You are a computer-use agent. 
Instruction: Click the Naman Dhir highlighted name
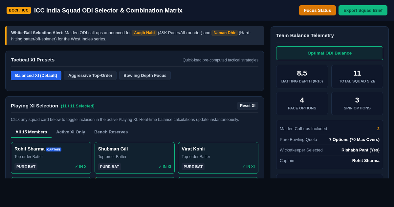tap(225, 33)
